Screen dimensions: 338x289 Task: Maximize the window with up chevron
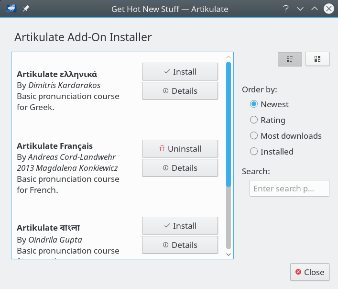point(315,9)
